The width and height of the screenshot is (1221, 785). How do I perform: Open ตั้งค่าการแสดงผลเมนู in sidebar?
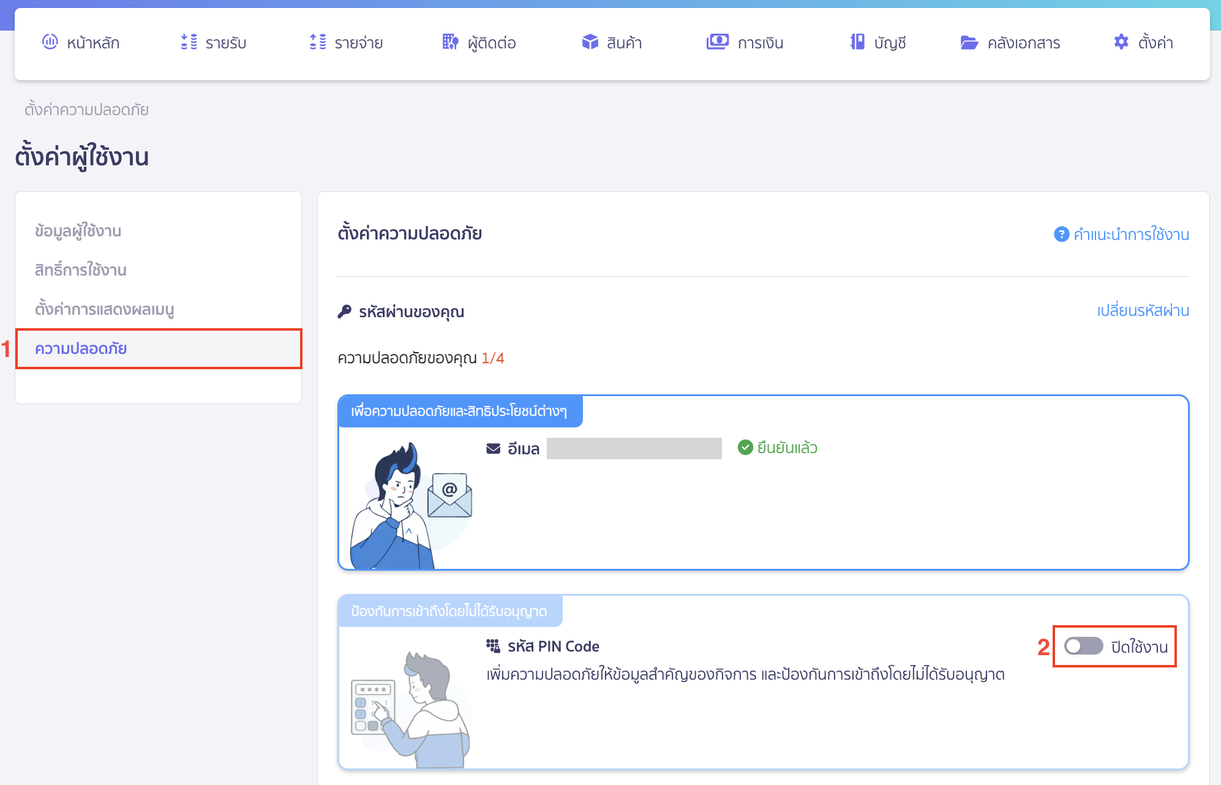104,309
